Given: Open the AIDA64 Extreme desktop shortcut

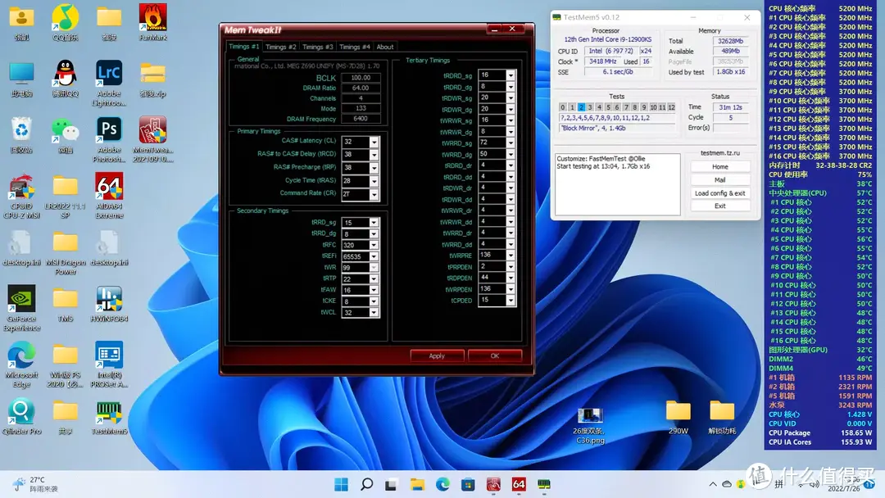Looking at the screenshot, I should (x=109, y=196).
